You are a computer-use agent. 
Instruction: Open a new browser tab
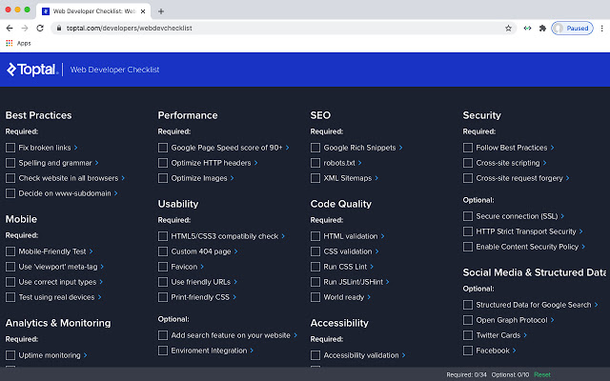tap(161, 10)
